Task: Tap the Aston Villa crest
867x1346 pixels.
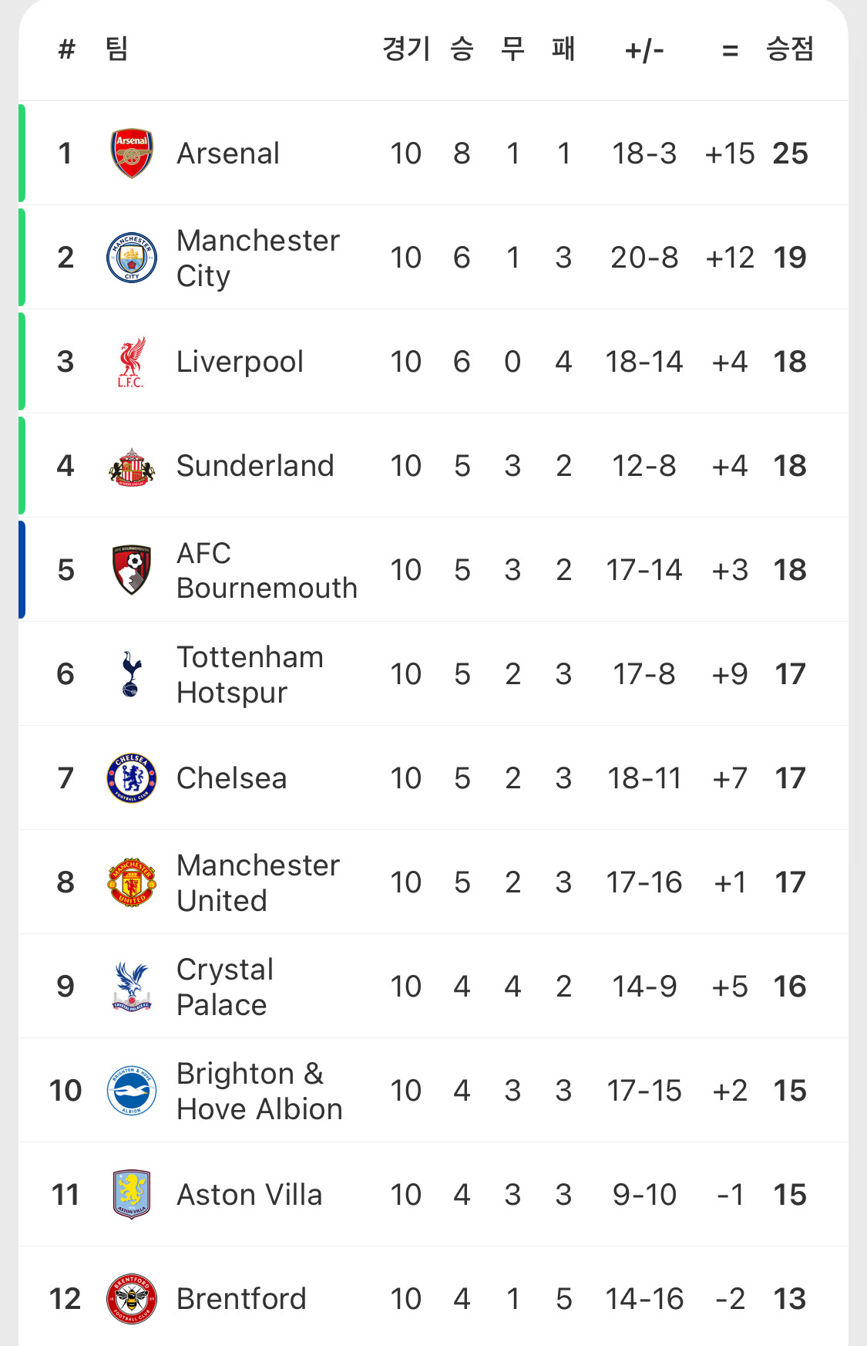Action: tap(132, 1195)
